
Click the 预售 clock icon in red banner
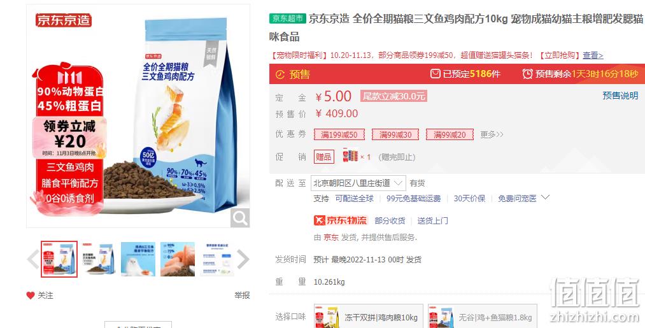pos(280,75)
